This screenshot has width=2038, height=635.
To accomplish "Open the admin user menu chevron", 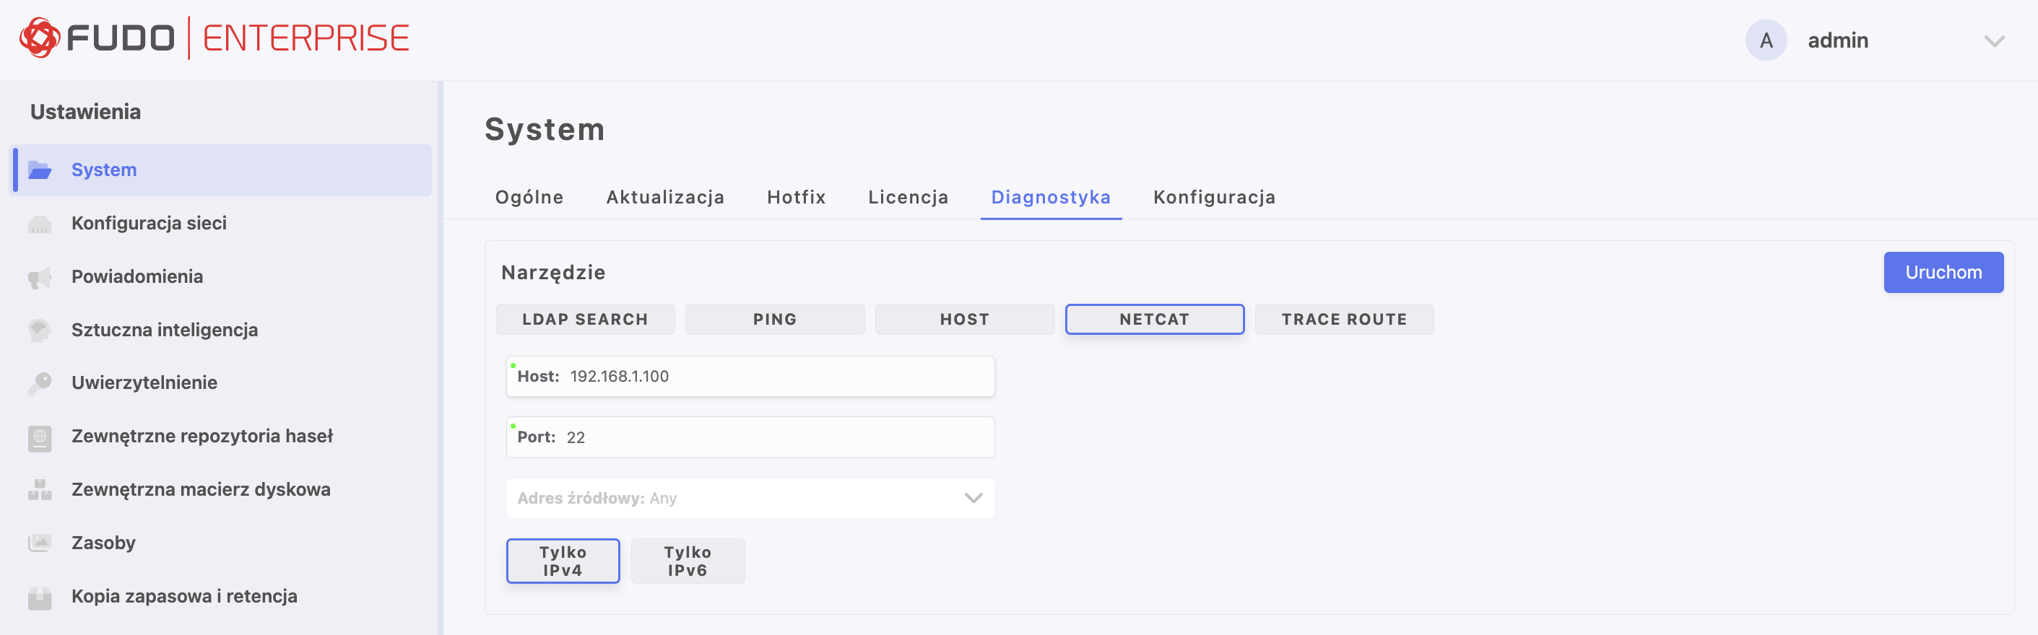I will click(1994, 41).
